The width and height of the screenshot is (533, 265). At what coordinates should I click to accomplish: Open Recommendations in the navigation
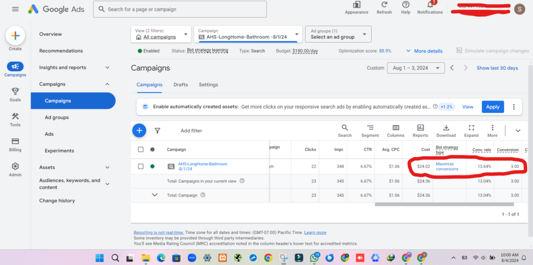tap(61, 50)
